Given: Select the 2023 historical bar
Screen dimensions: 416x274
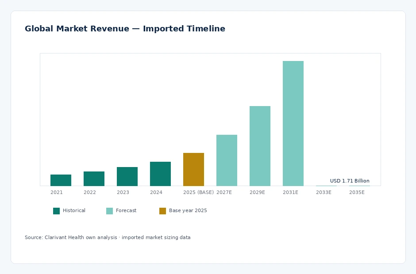Looking at the screenshot, I should click(x=127, y=176).
